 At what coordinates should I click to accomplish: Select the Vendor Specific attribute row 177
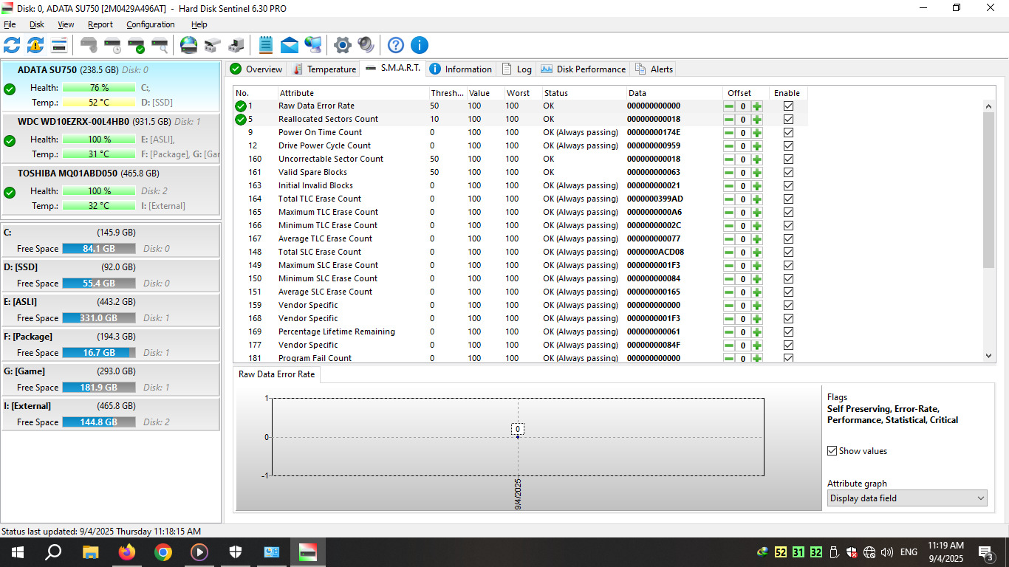point(521,346)
